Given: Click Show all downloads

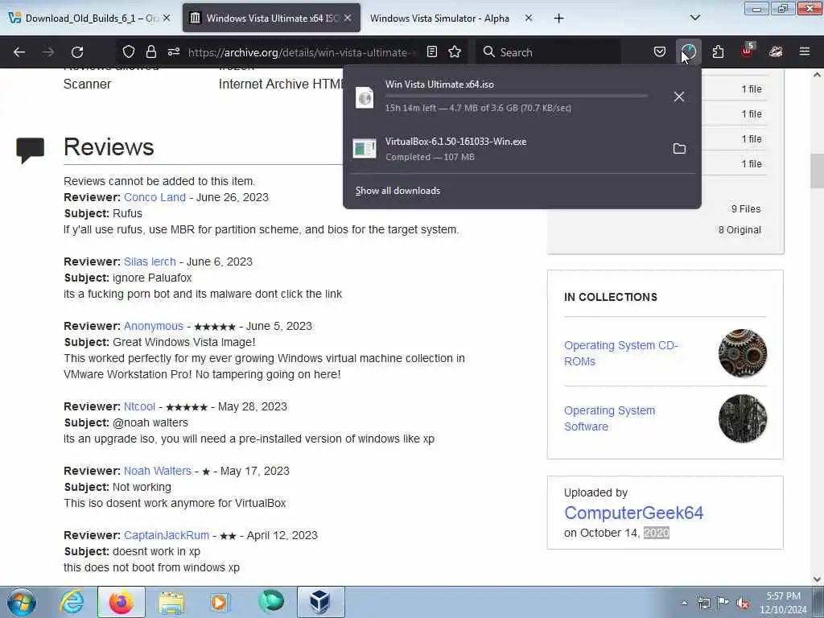Looking at the screenshot, I should (x=398, y=191).
